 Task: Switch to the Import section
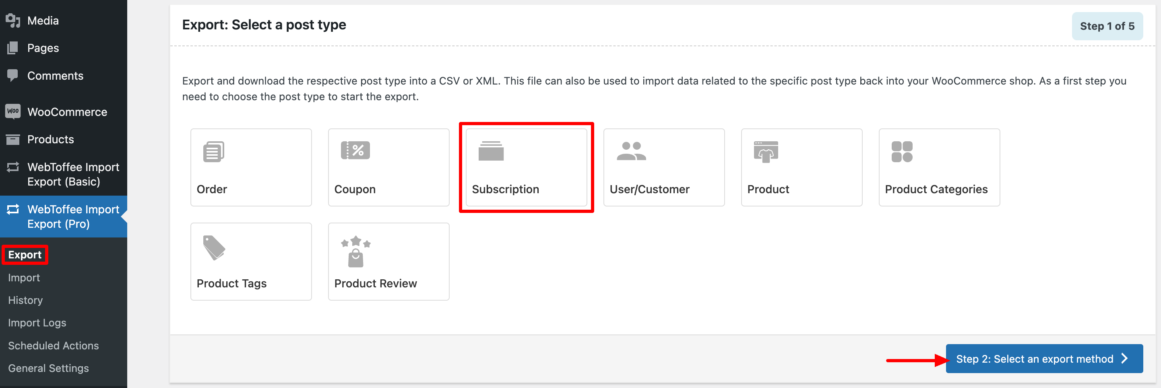[x=24, y=277]
